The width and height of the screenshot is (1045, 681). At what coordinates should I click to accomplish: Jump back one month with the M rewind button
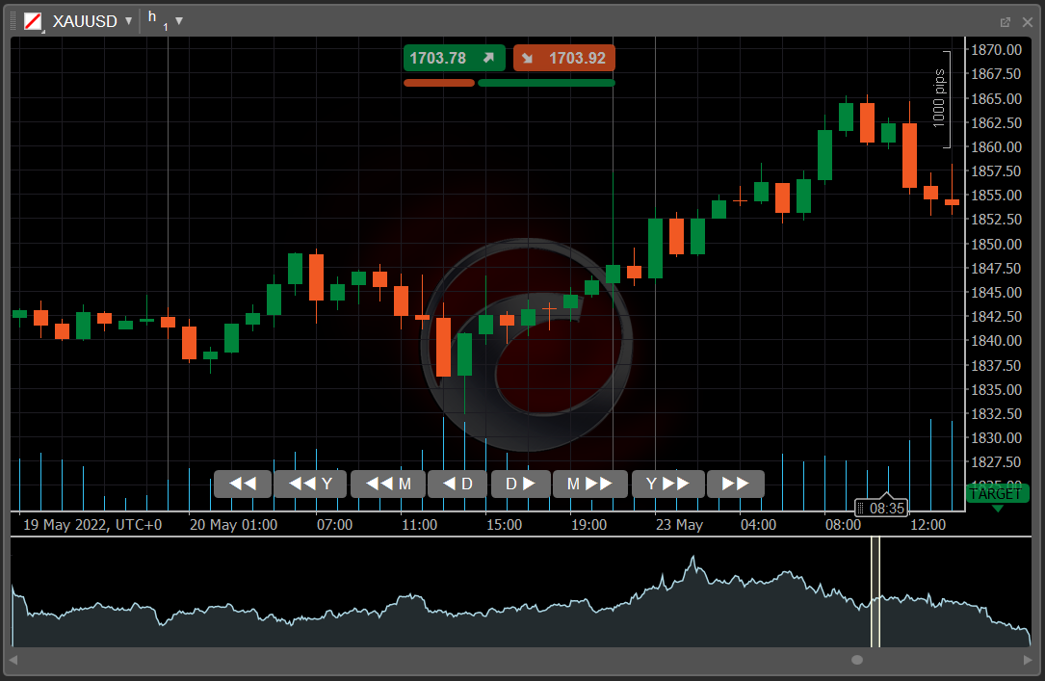(387, 484)
